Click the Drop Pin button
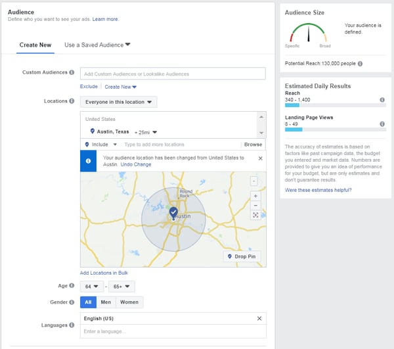The height and width of the screenshot is (349, 394). (x=242, y=257)
